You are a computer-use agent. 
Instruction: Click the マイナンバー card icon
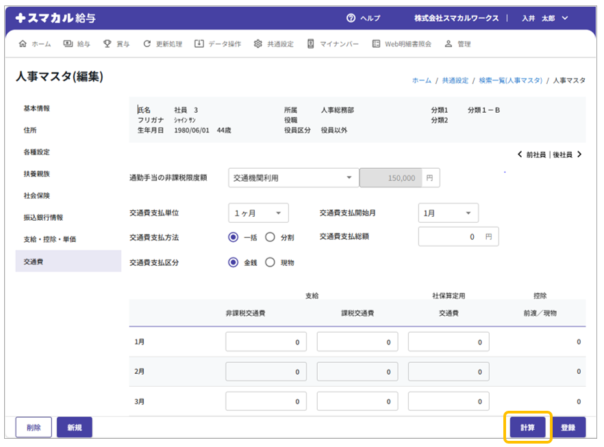click(x=311, y=44)
